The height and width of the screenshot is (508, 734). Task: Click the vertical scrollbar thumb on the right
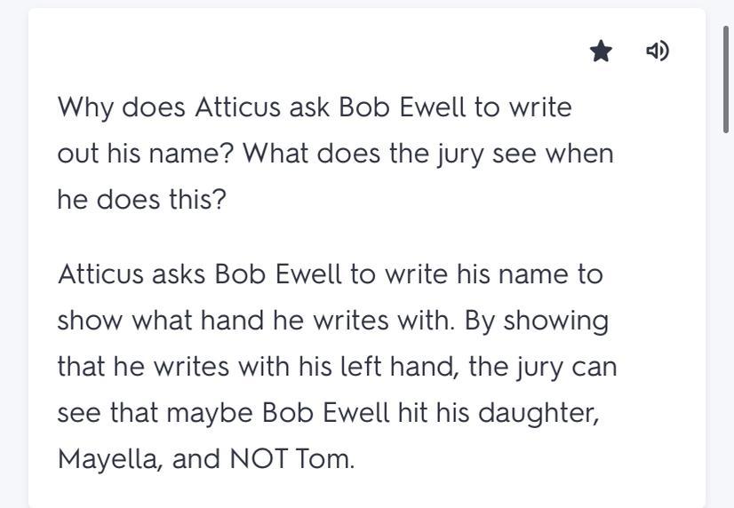[x=726, y=80]
